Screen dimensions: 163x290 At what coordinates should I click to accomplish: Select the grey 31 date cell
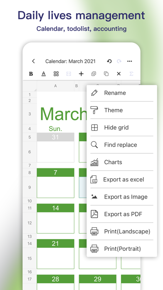pyautogui.click(x=55, y=137)
